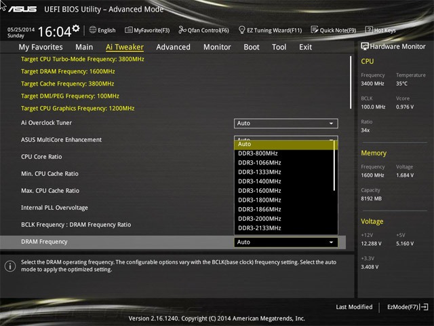434x326 pixels.
Task: Click the EzMode exit arrow icon
Action: 424,307
